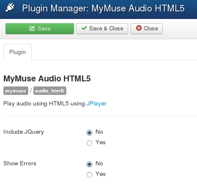The width and height of the screenshot is (197, 186).
Task: Click the mymuse folder badge
Action: [16, 91]
